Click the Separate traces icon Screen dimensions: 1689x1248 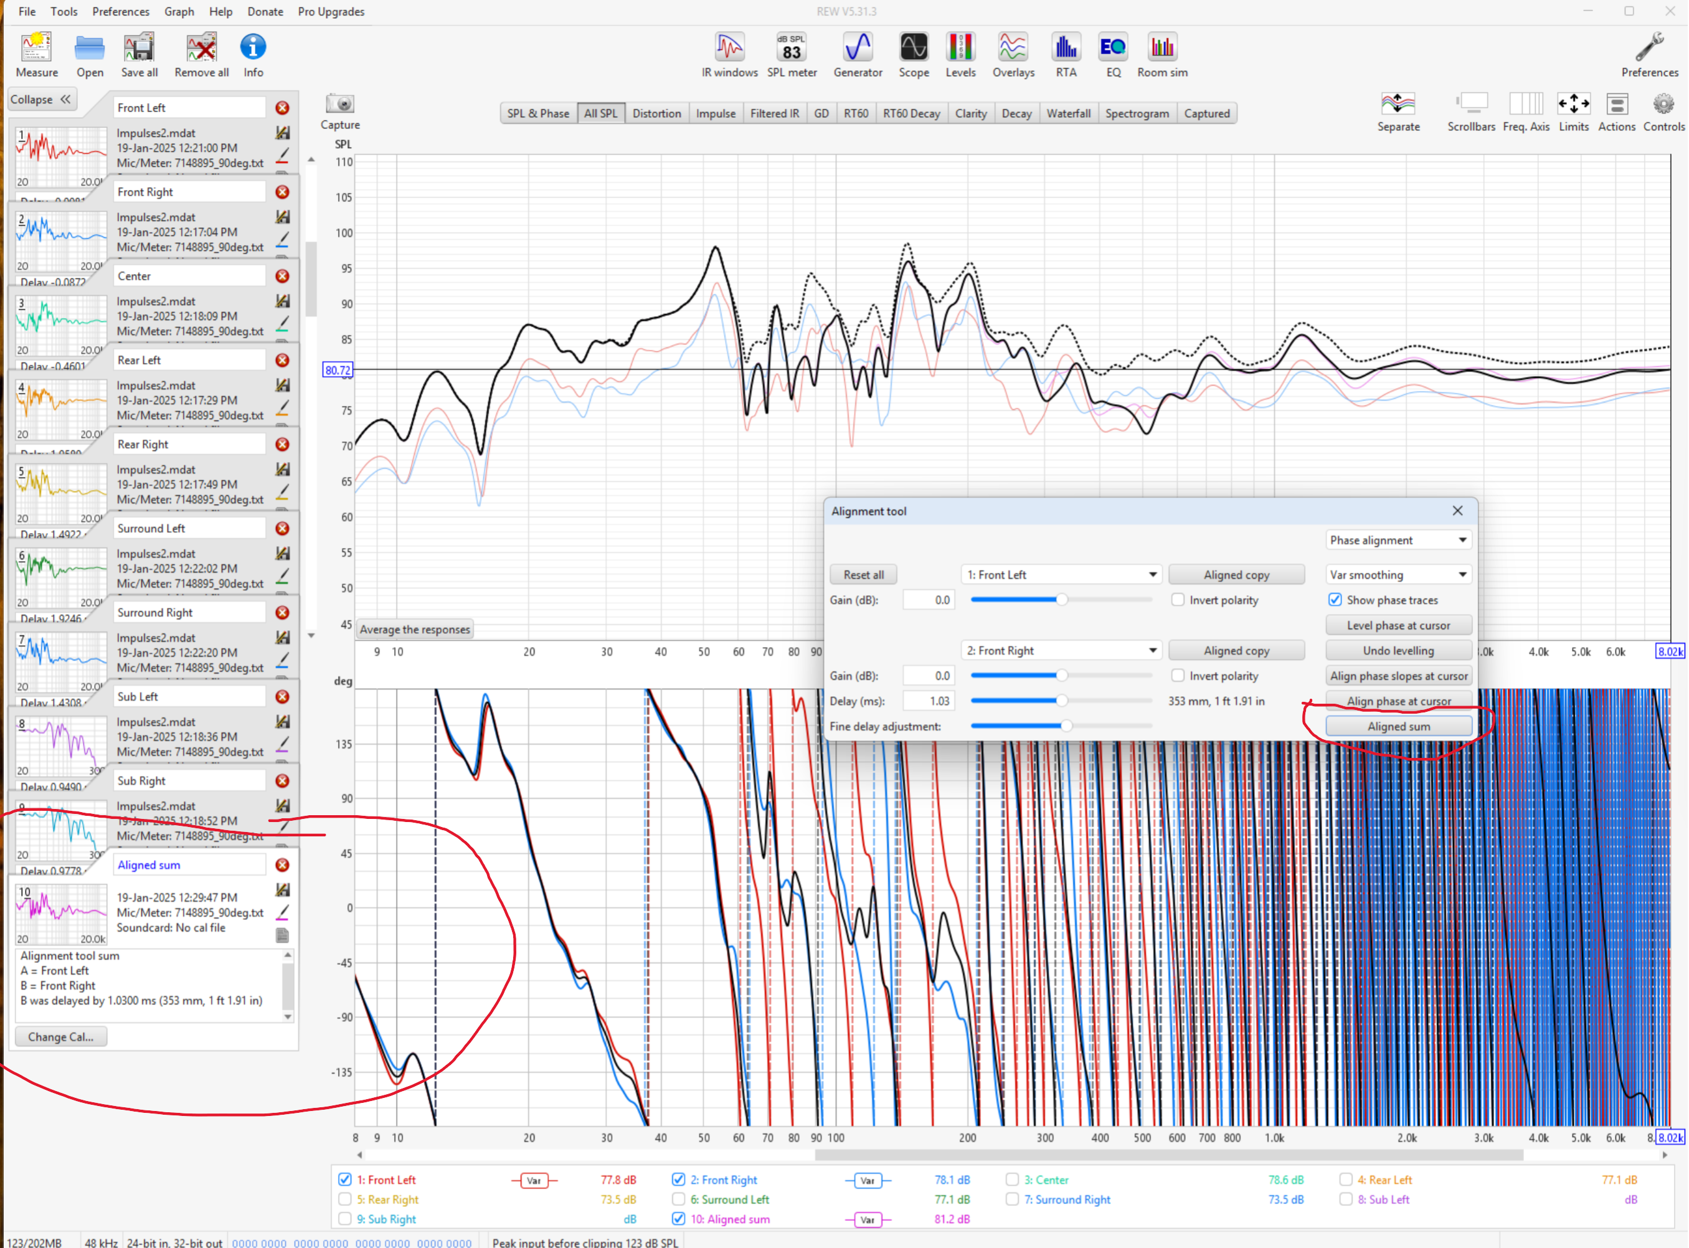click(x=1398, y=112)
